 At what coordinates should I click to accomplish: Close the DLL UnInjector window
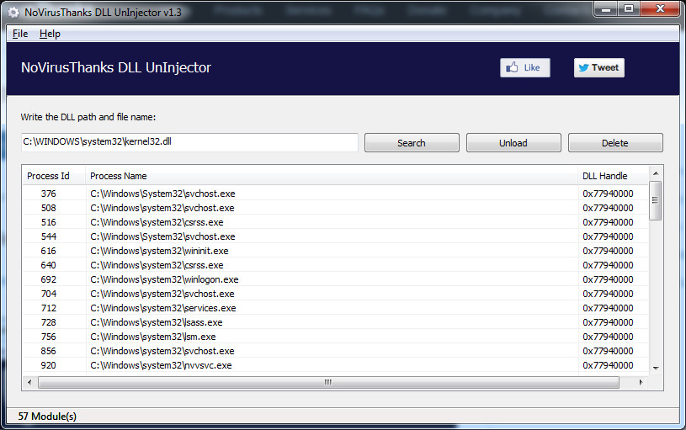661,8
